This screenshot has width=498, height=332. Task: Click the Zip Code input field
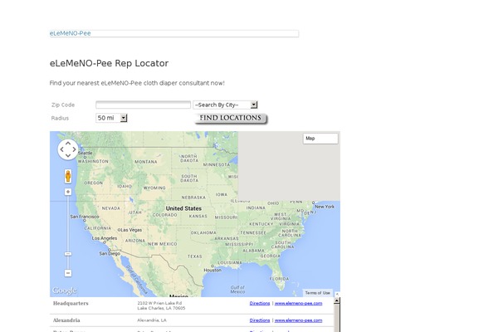pos(143,105)
